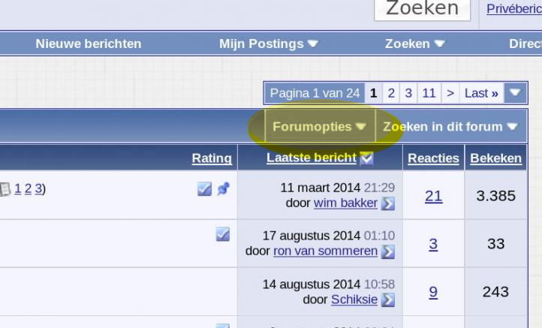Screen dimensions: 542x328
Task: Open wim bakker profile link
Action: pos(345,203)
